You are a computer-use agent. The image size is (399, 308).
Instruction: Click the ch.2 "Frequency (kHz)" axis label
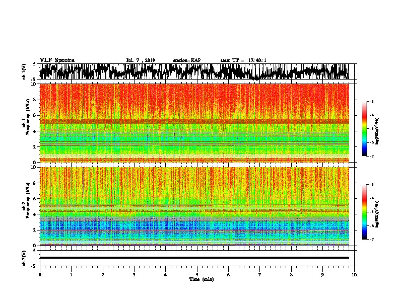click(28, 200)
